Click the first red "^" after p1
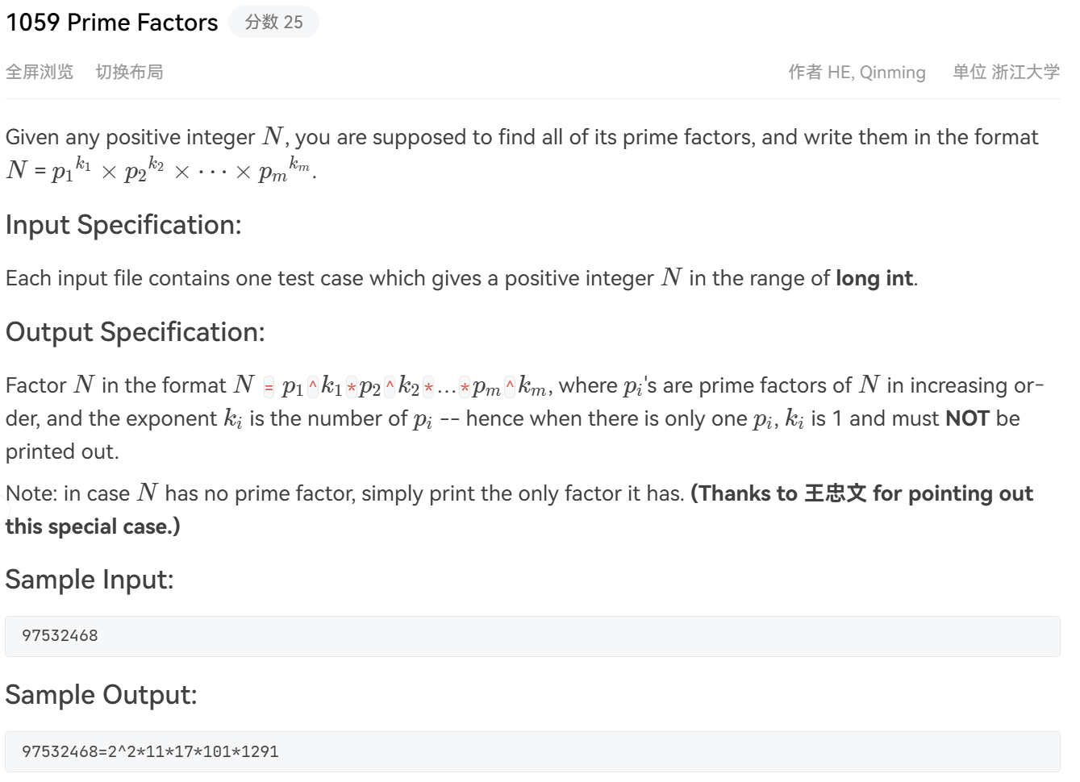Image resolution: width=1080 pixels, height=782 pixels. 313,387
